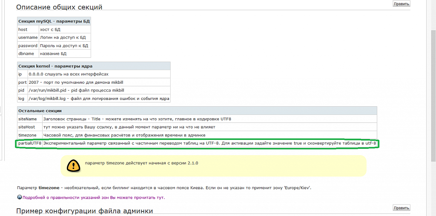Click heading Пример конфигурации файла админки
The height and width of the screenshot is (216, 436).
tap(84, 211)
